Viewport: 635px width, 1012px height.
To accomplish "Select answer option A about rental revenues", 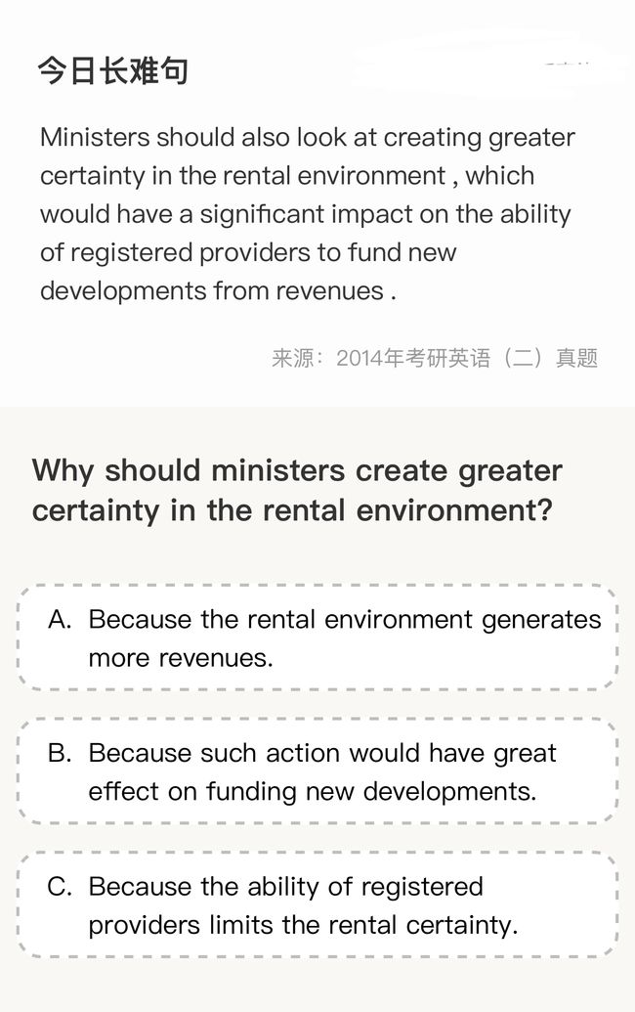I will (317, 638).
